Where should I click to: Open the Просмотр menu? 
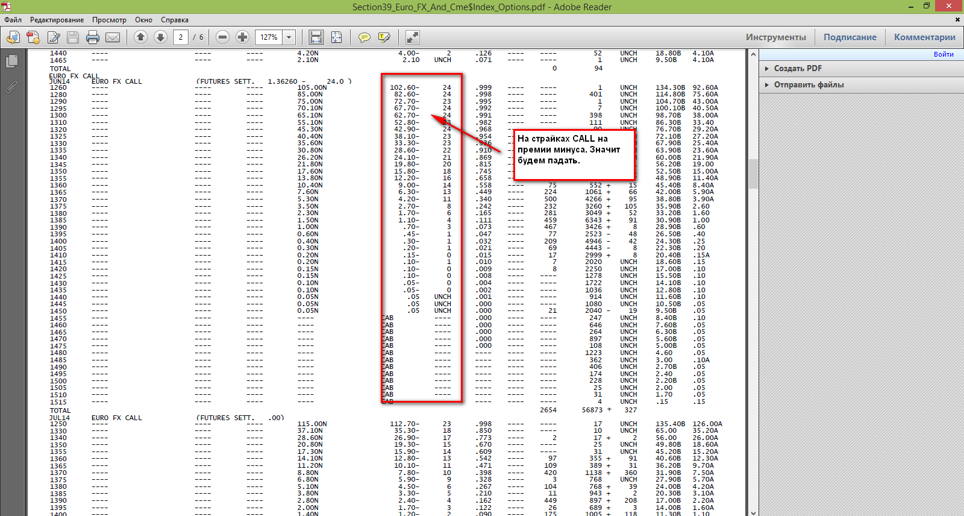pos(109,20)
